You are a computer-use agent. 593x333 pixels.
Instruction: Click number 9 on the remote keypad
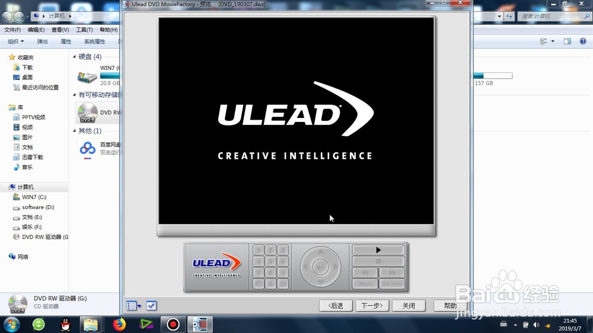click(x=282, y=273)
